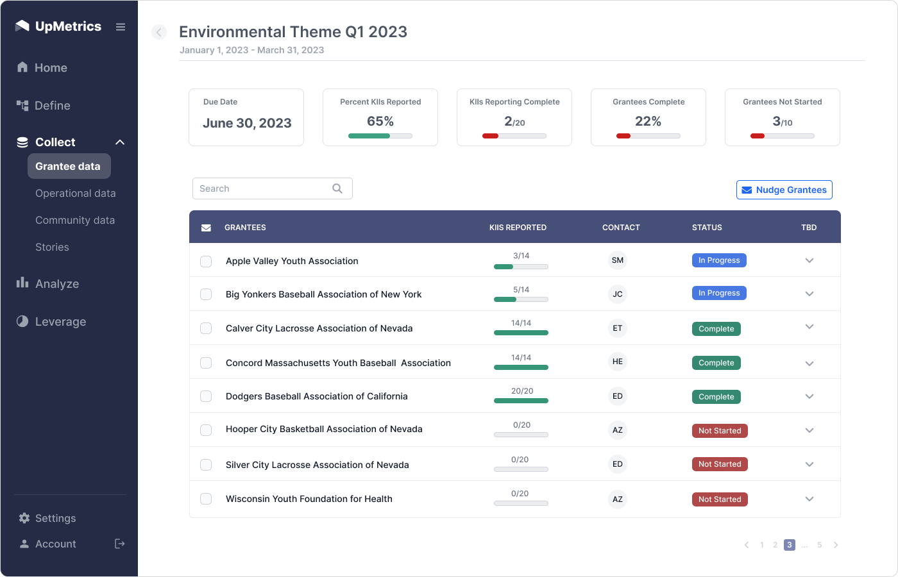Screen dimensions: 898x577
Task: Collapse the Collect section chevron
Action: pyautogui.click(x=120, y=142)
